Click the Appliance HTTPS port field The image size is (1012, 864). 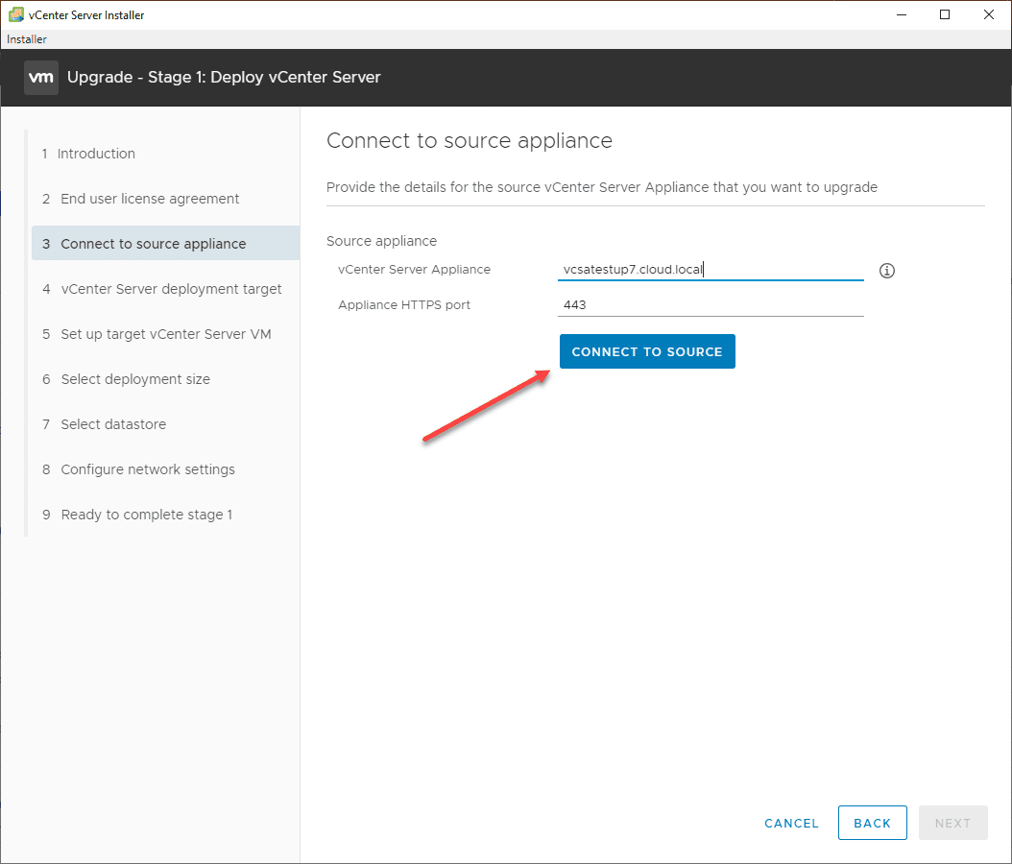711,305
